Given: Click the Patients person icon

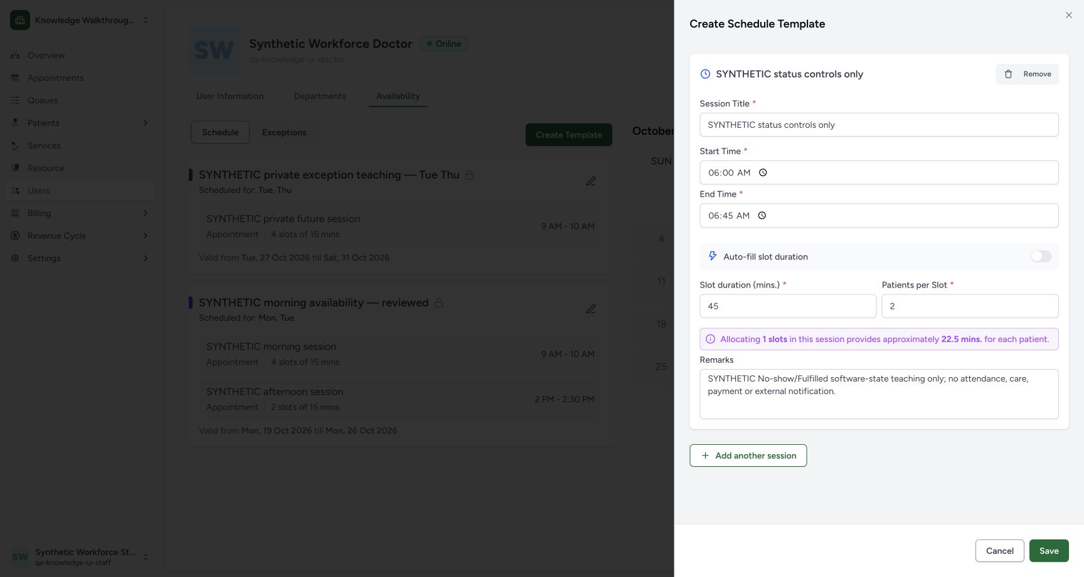Looking at the screenshot, I should click(x=15, y=123).
